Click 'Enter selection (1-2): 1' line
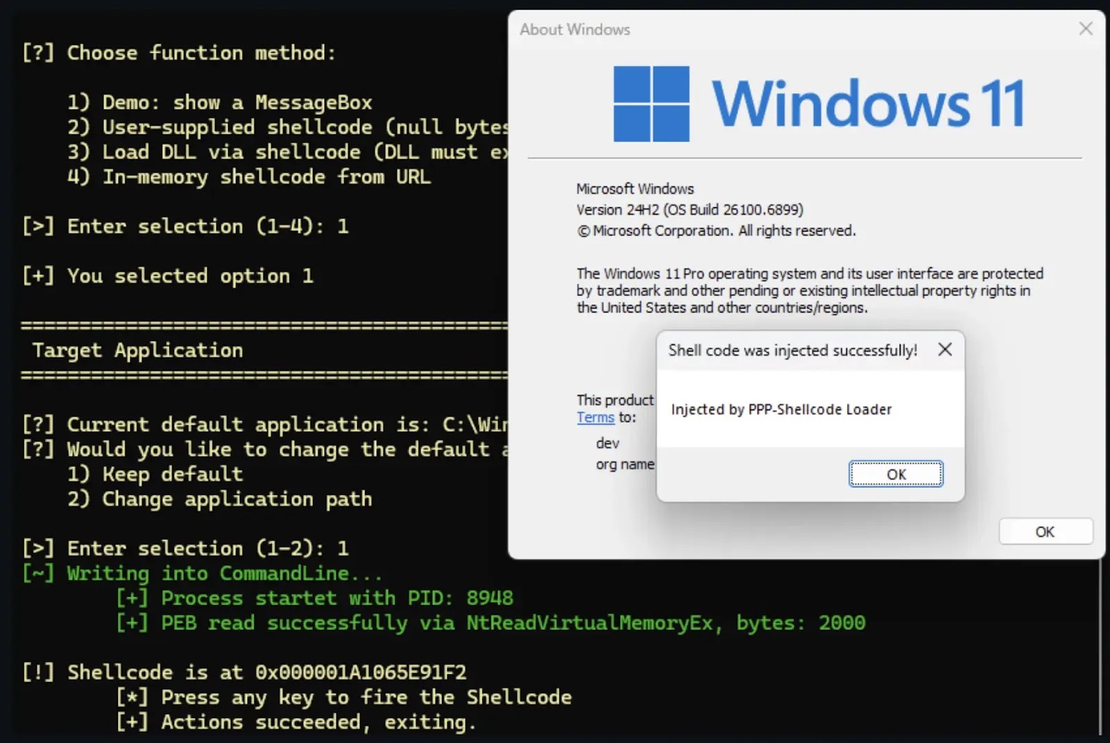Viewport: 1110px width, 743px height. click(x=185, y=549)
